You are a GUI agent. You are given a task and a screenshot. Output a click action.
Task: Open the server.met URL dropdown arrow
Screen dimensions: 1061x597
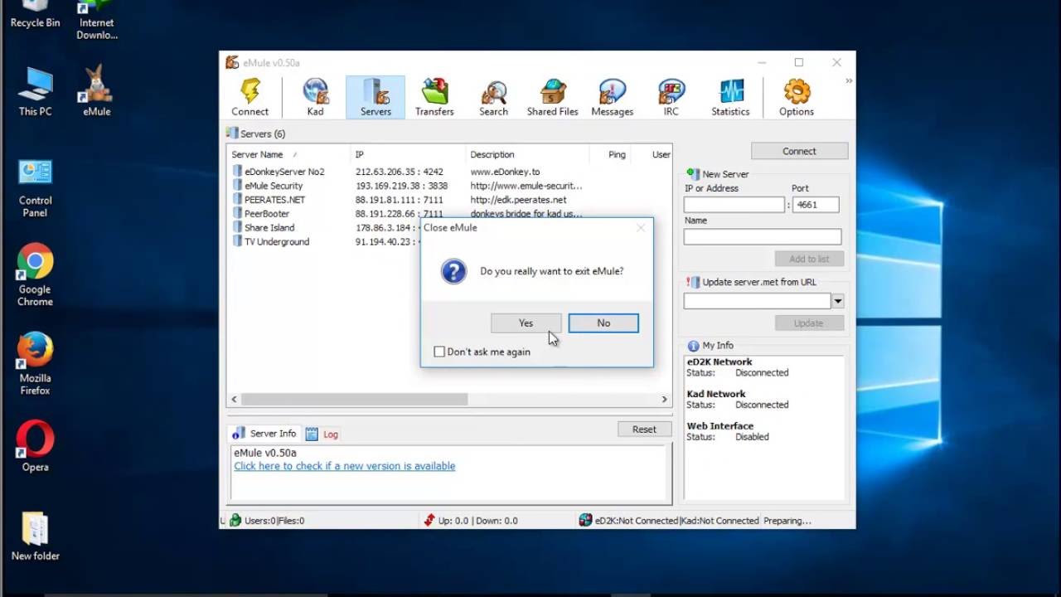tap(838, 301)
